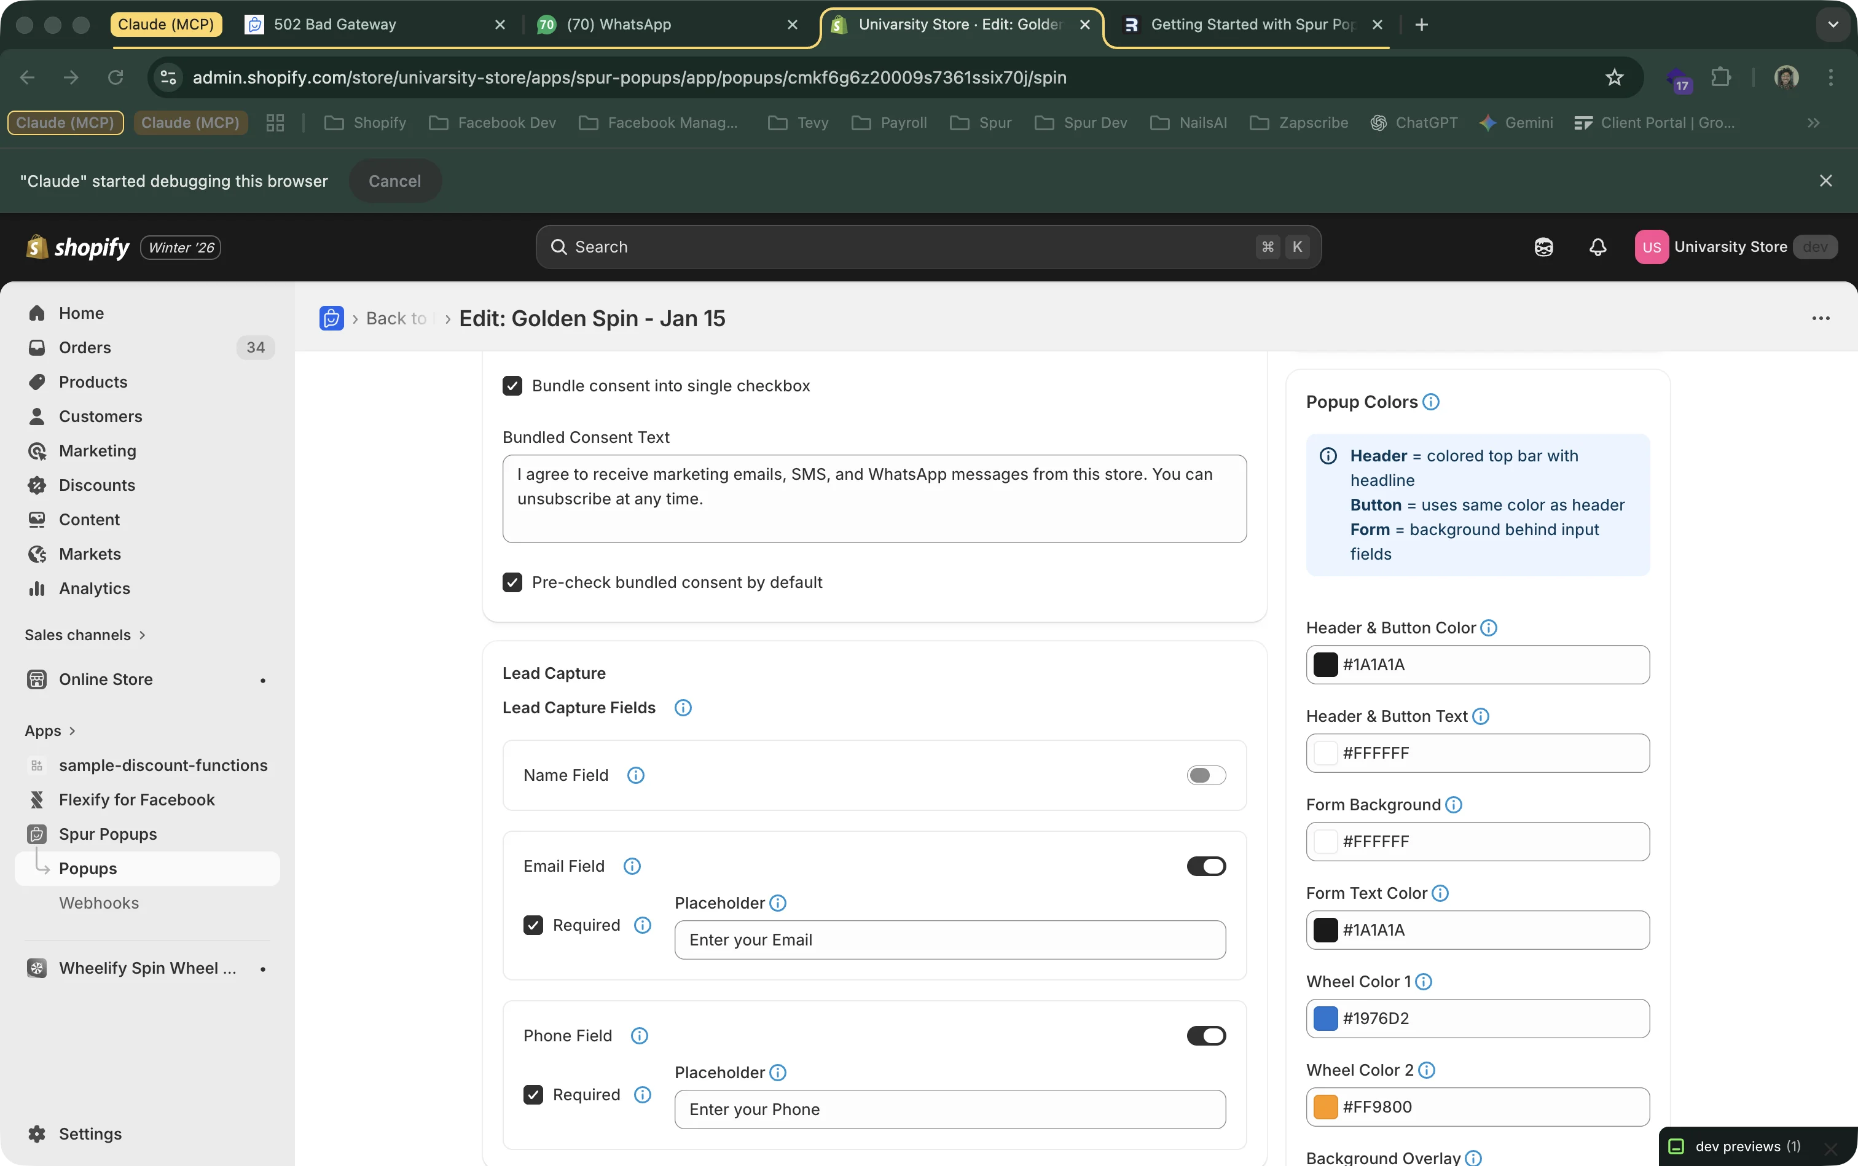Image resolution: width=1858 pixels, height=1166 pixels.
Task: Click the Wheel Color 2 orange swatch
Action: click(x=1325, y=1106)
